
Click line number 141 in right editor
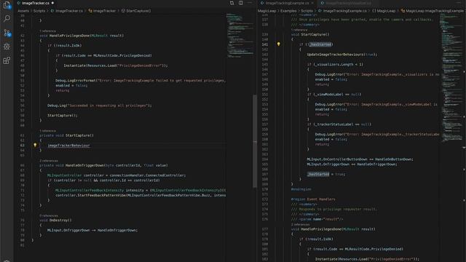tap(265, 44)
